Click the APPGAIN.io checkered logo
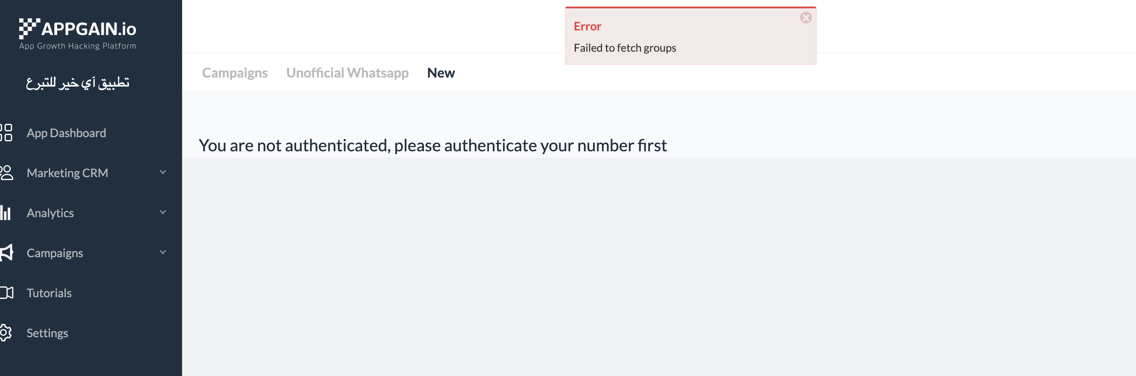Image resolution: width=1136 pixels, height=376 pixels. [29, 28]
